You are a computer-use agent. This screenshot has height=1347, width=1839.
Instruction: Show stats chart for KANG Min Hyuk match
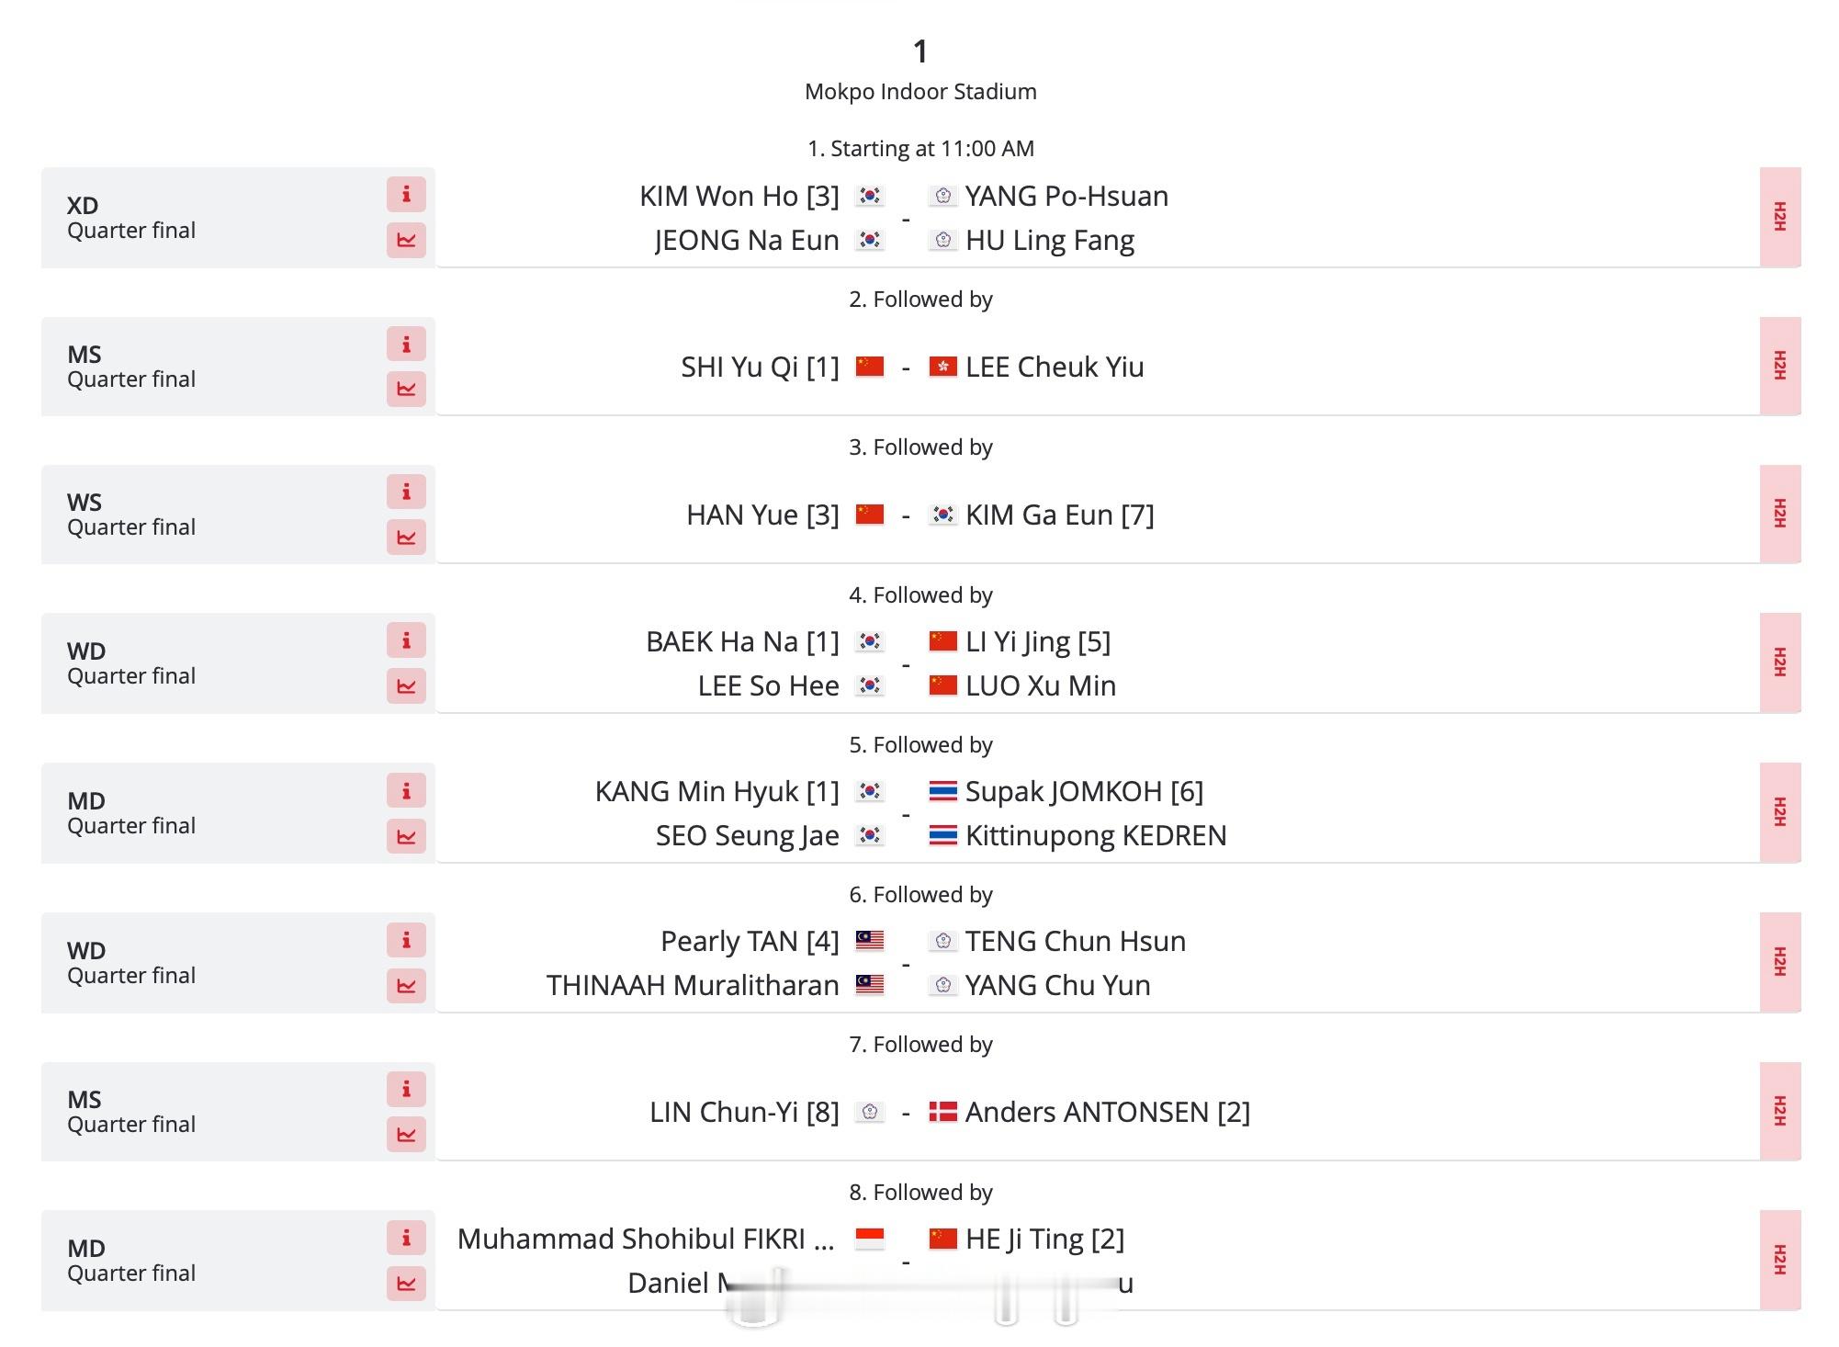(406, 836)
